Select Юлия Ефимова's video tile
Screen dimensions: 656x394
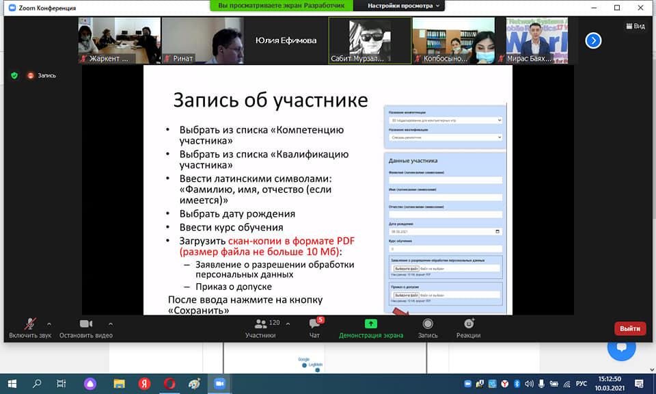(286, 40)
